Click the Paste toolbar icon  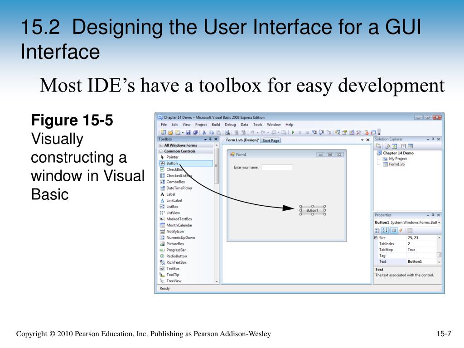[219, 132]
